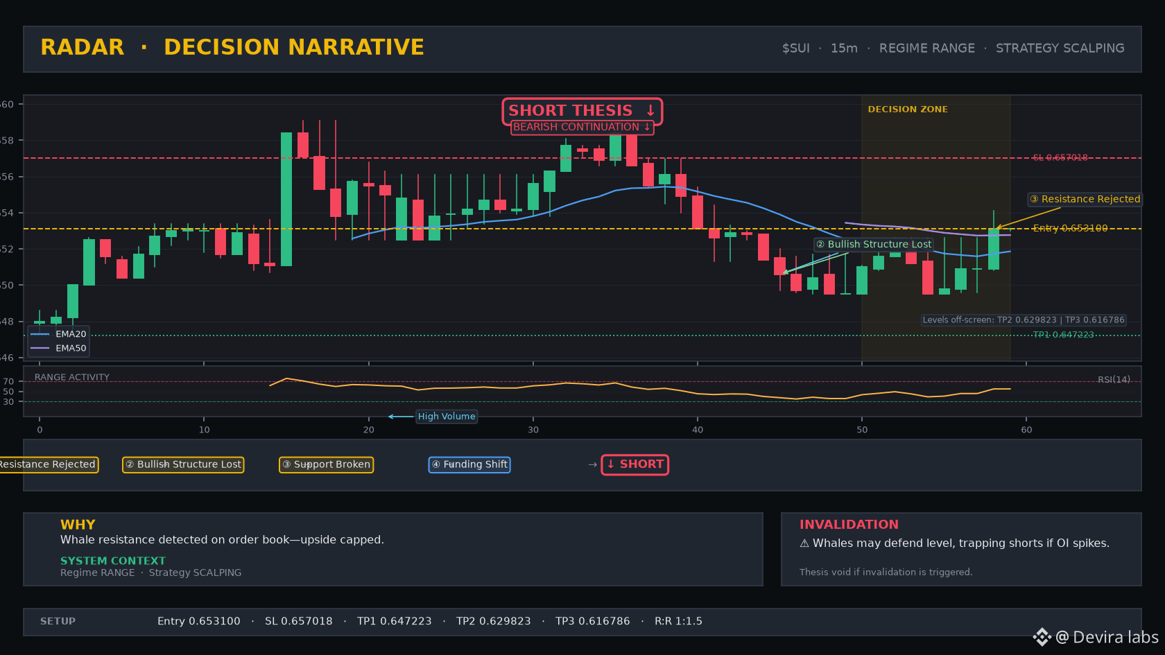Click the RSI axis level 70
This screenshot has height=655, width=1165.
8,381
